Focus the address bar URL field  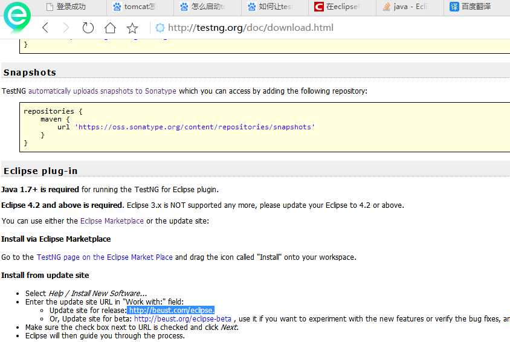tap(250, 28)
